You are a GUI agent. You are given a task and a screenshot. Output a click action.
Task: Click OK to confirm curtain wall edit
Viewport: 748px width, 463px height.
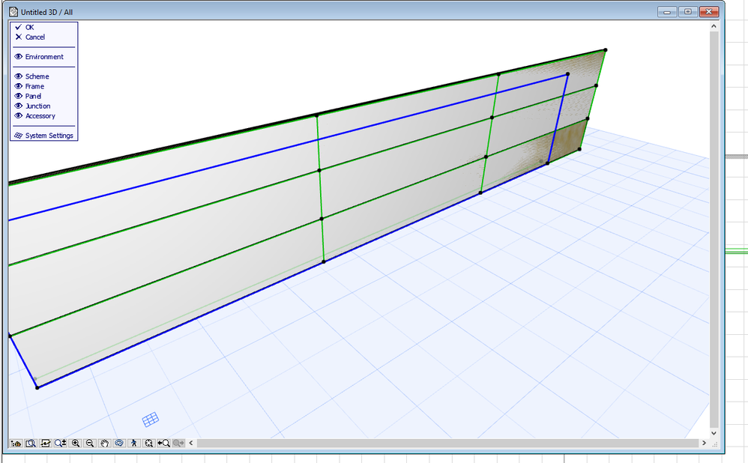point(25,27)
